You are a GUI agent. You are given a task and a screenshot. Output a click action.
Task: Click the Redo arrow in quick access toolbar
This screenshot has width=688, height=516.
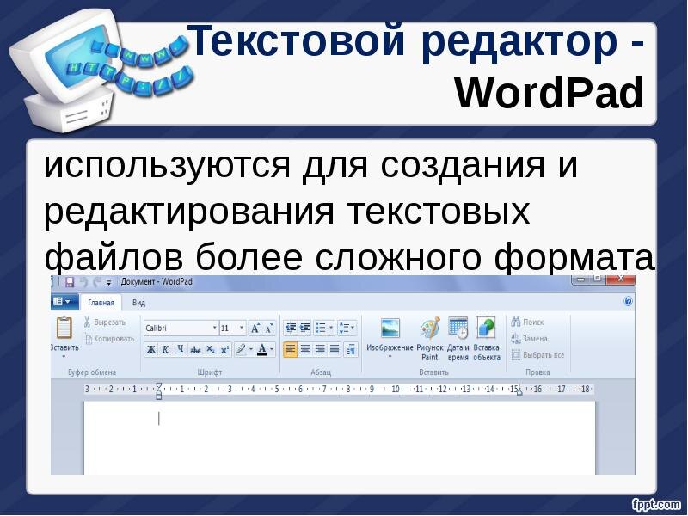pyautogui.click(x=96, y=282)
